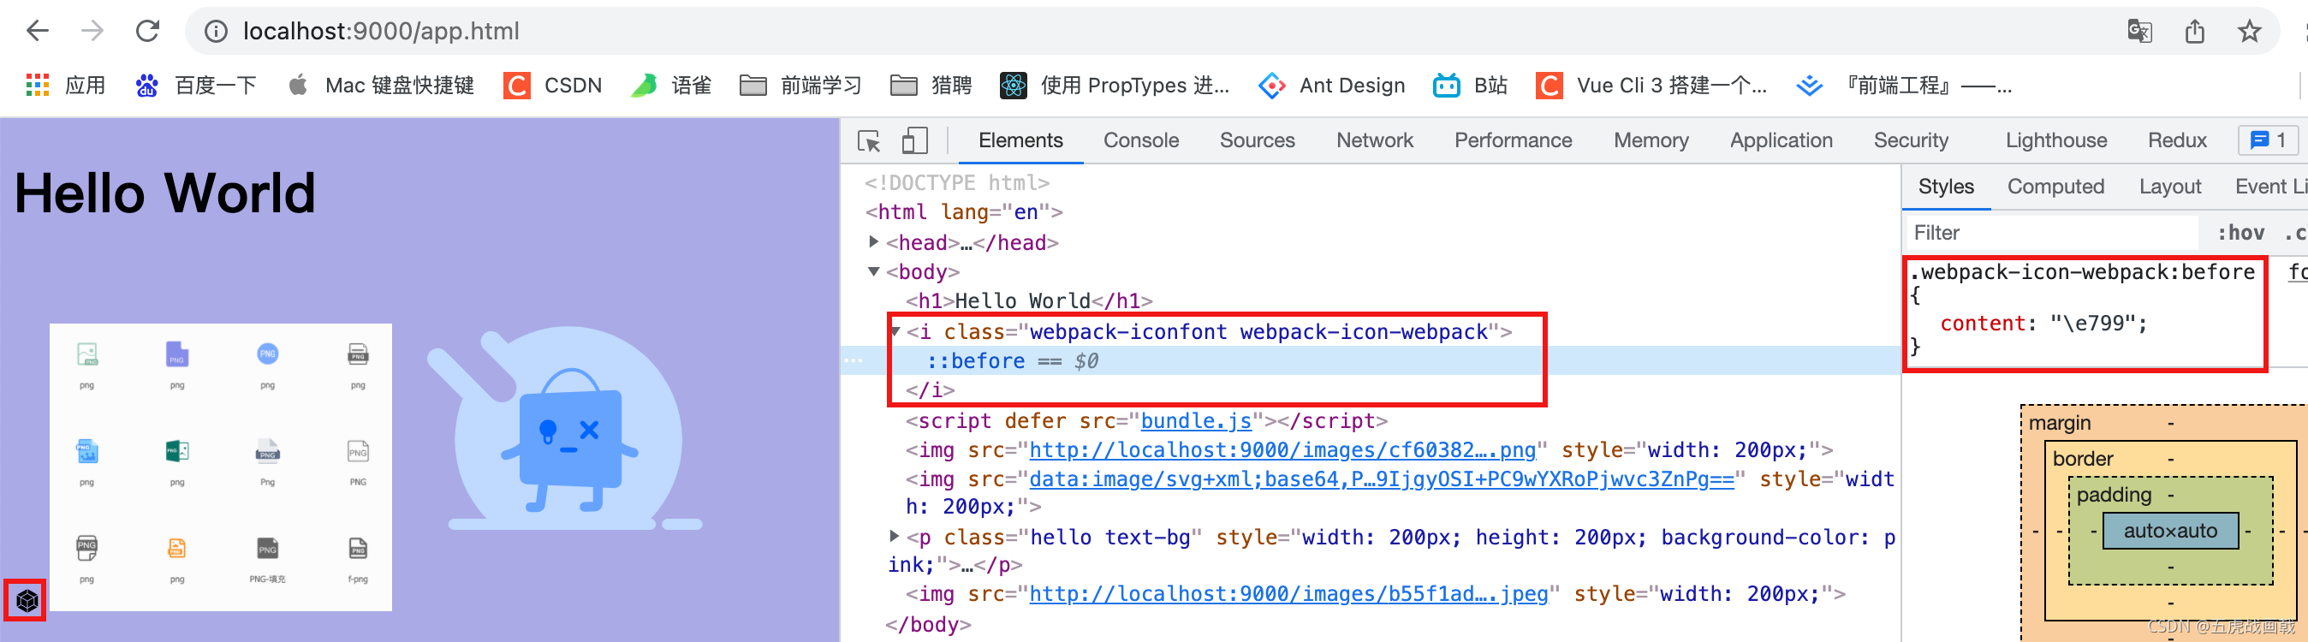
Task: Activate the inspect element picker icon
Action: pyautogui.click(x=869, y=140)
